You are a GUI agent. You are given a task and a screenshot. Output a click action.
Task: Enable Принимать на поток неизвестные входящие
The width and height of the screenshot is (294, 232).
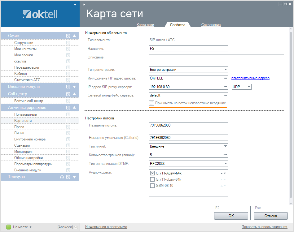coord(151,103)
